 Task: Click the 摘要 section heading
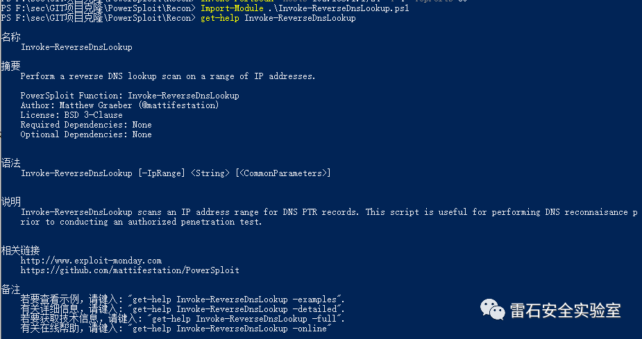click(x=11, y=66)
